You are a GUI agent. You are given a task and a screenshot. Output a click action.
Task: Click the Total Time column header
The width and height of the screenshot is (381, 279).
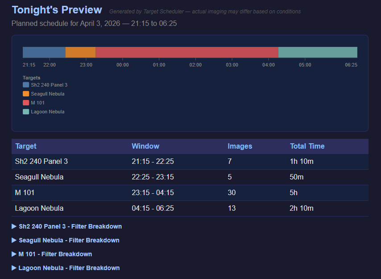click(307, 146)
